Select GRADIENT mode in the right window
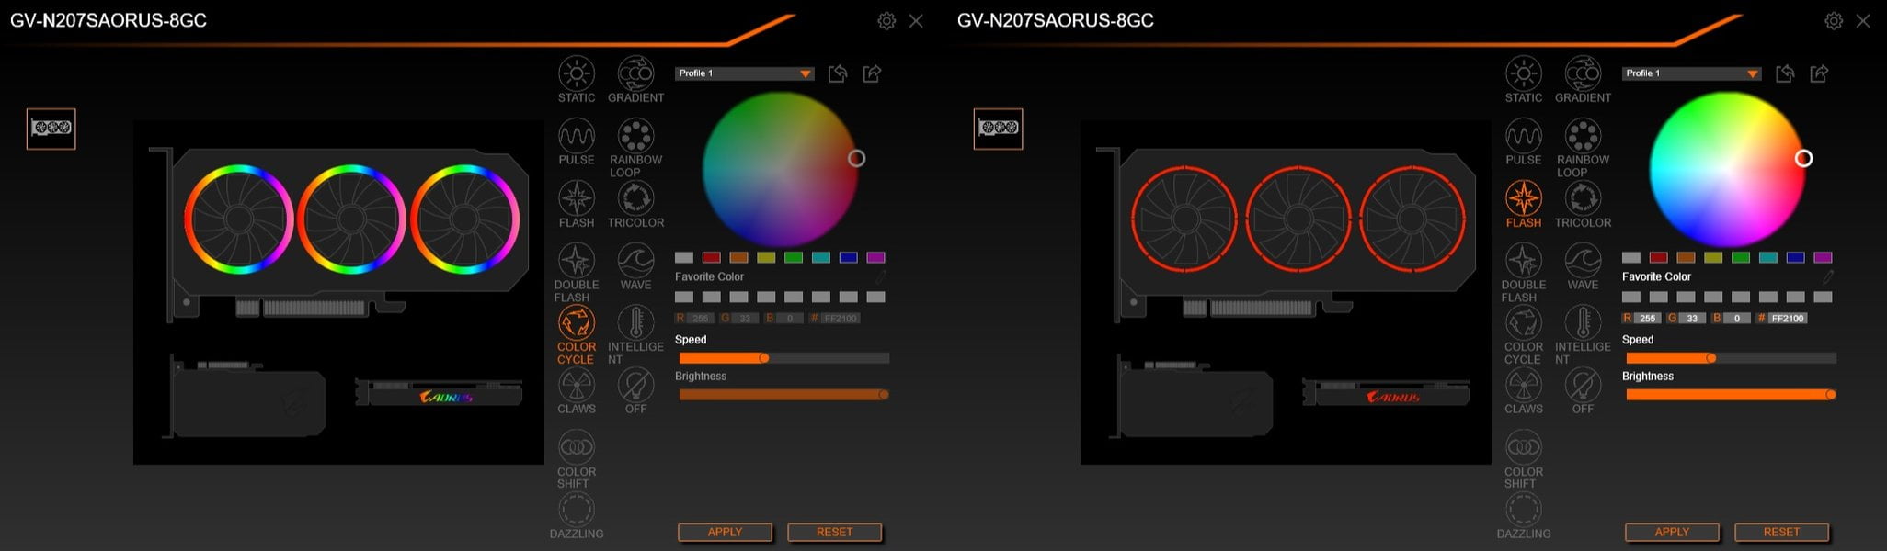 click(x=1583, y=73)
